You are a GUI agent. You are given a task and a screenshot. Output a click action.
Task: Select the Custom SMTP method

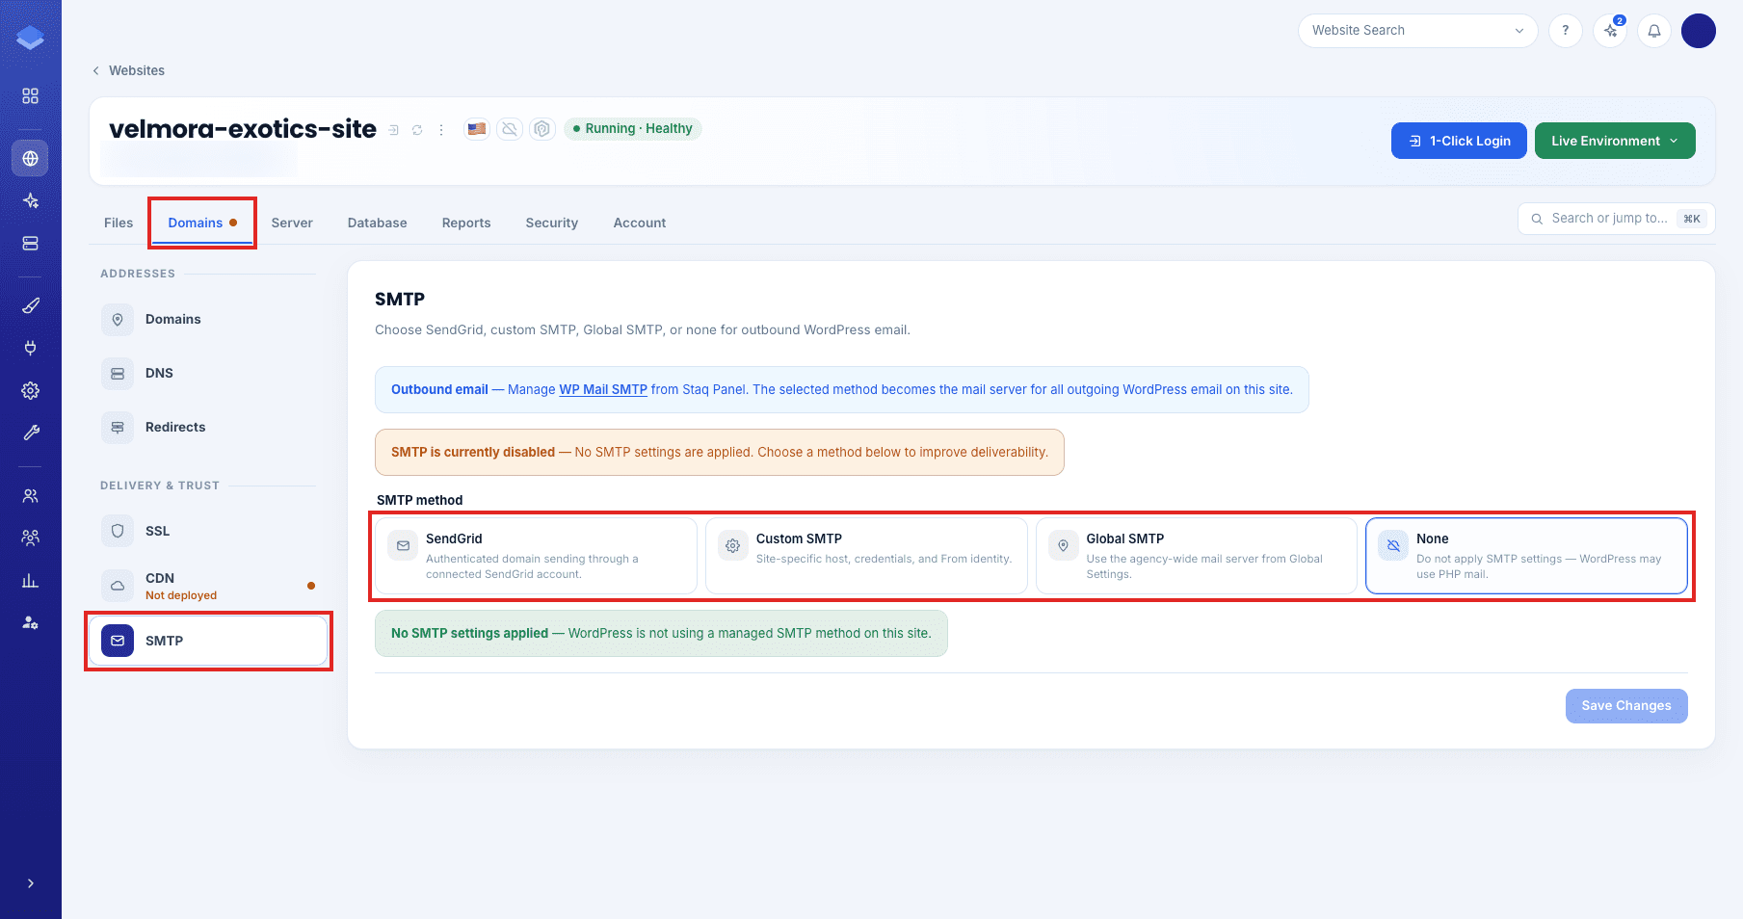coord(866,556)
